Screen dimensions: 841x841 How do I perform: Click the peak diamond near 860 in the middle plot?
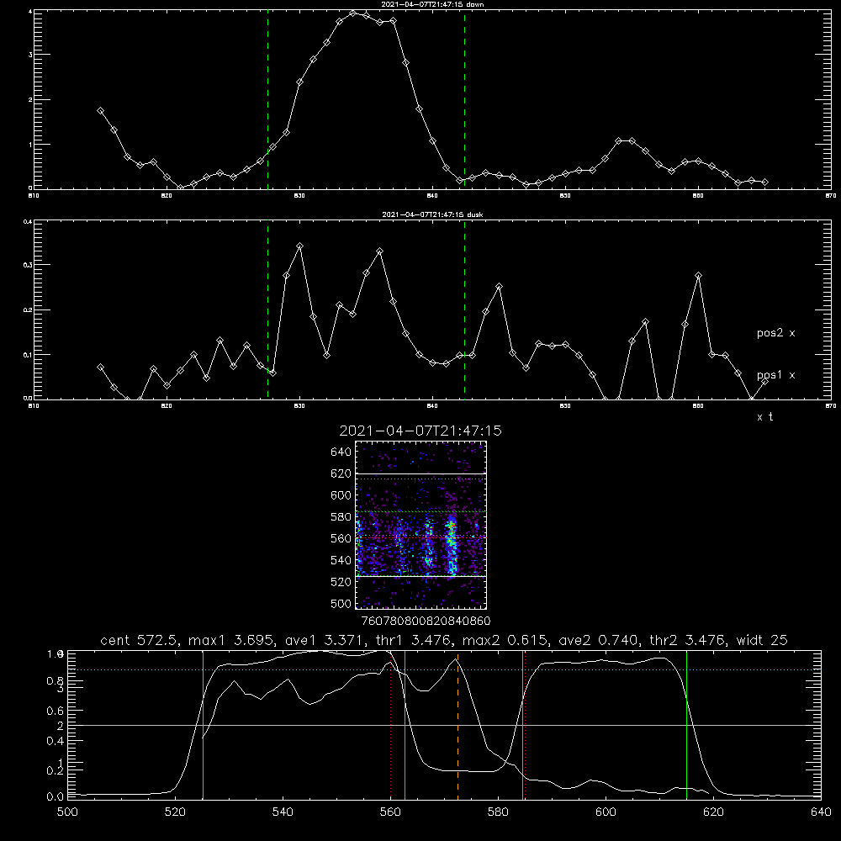698,276
